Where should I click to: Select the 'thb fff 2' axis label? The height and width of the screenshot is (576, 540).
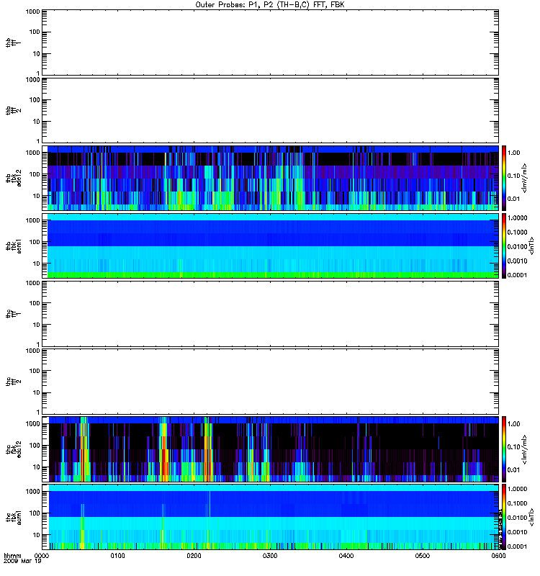click(13, 110)
